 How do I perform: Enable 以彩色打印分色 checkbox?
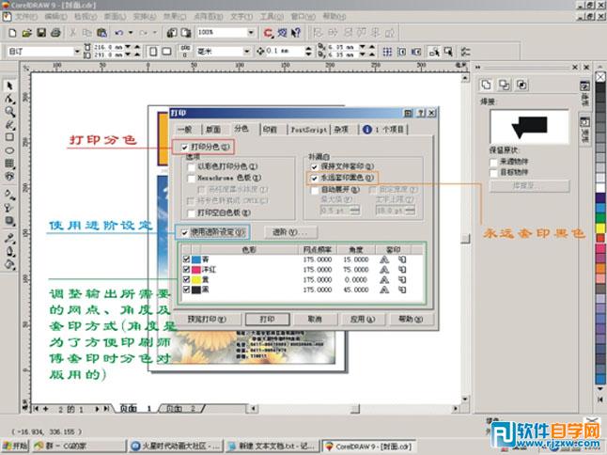(x=191, y=167)
